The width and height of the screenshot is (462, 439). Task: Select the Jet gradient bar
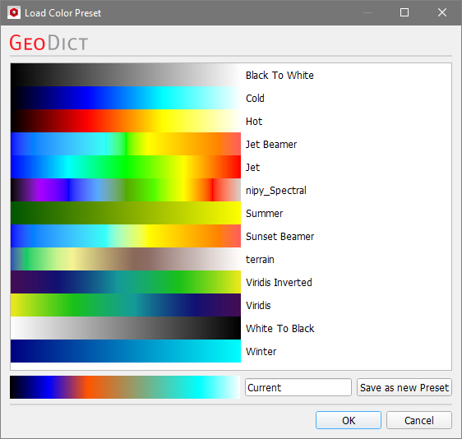(x=126, y=167)
